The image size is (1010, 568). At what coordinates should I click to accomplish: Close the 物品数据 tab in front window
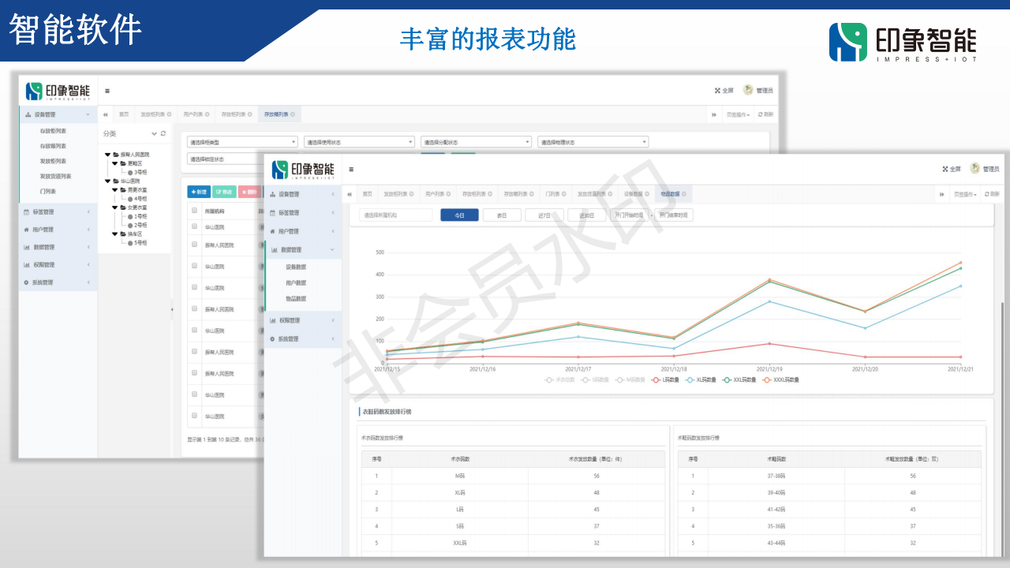[685, 193]
